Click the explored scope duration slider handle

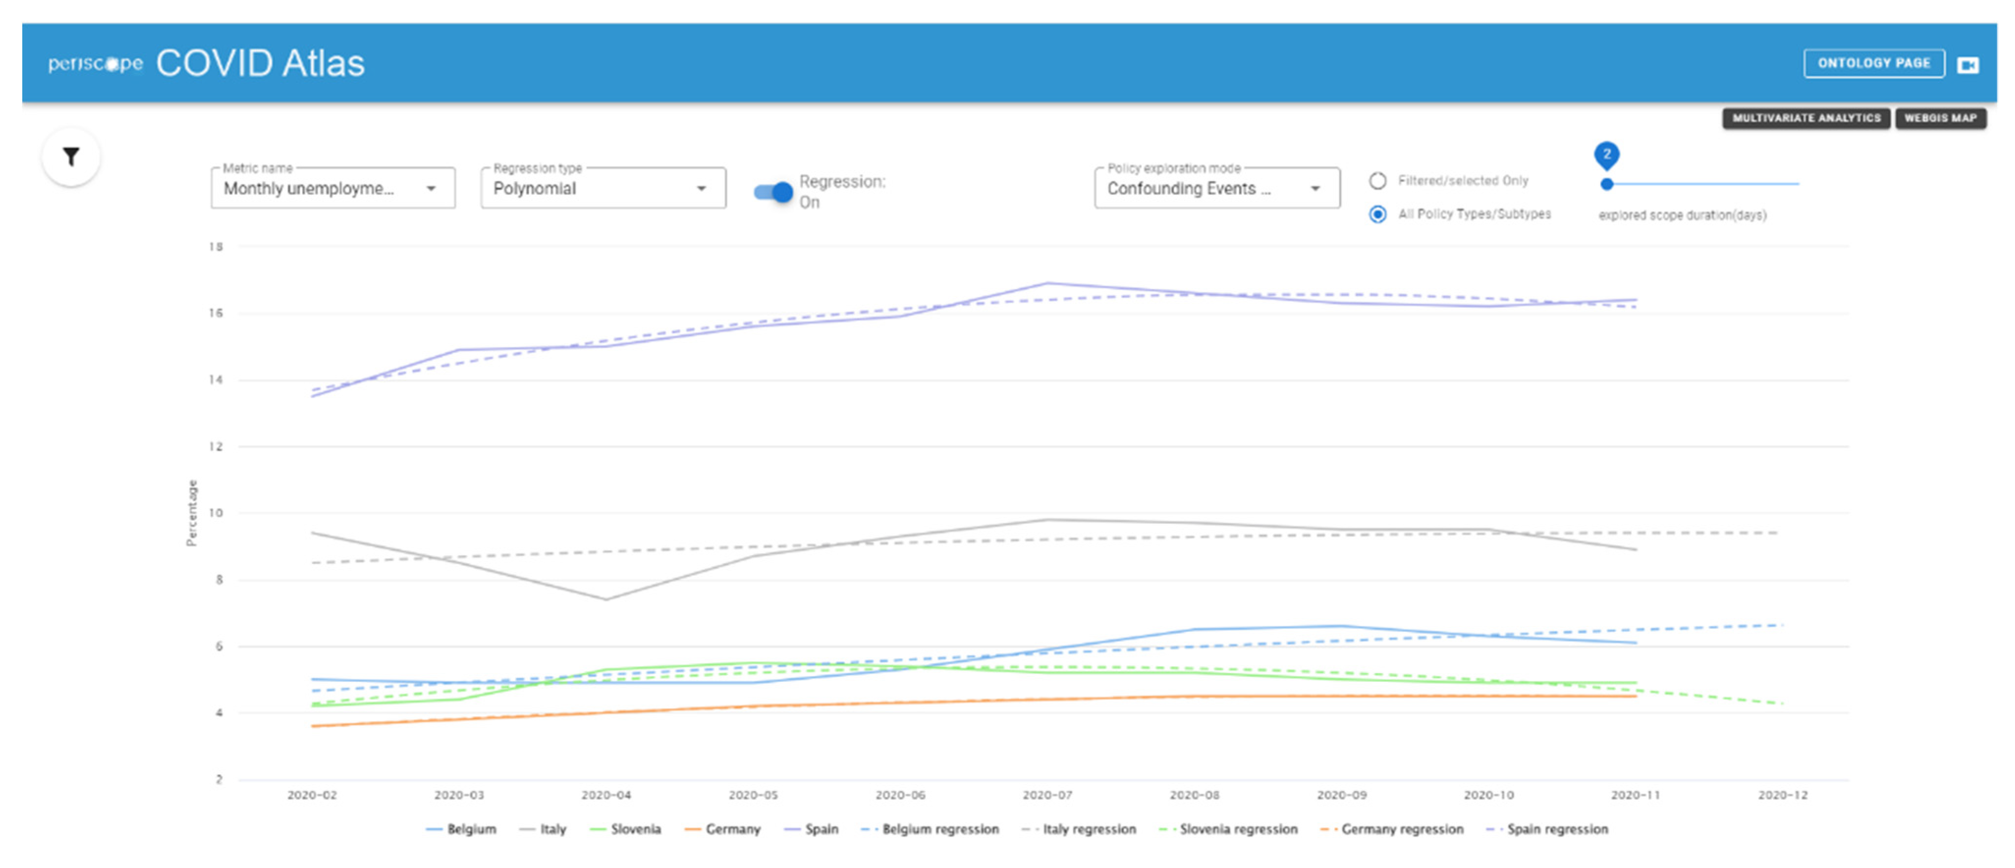click(x=1607, y=184)
